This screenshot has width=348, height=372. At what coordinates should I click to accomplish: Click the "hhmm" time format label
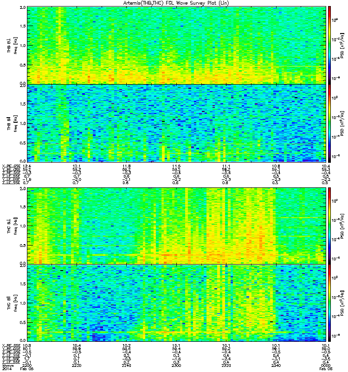click(8, 365)
